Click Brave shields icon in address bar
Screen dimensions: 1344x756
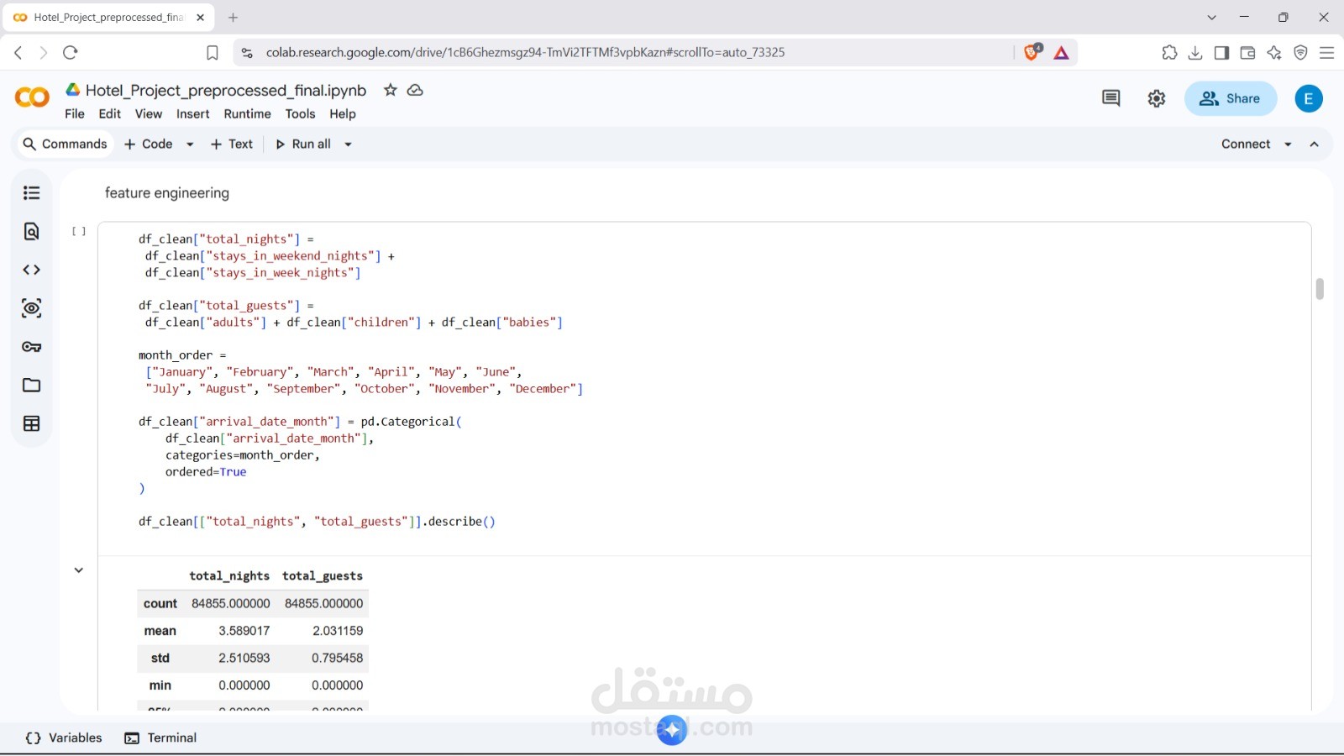(x=1032, y=52)
